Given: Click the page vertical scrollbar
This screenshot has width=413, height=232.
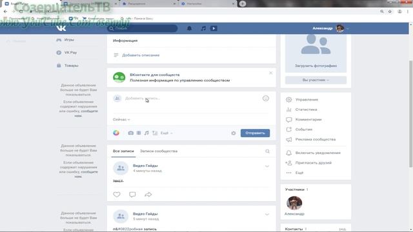Looking at the screenshot, I should point(410,113).
